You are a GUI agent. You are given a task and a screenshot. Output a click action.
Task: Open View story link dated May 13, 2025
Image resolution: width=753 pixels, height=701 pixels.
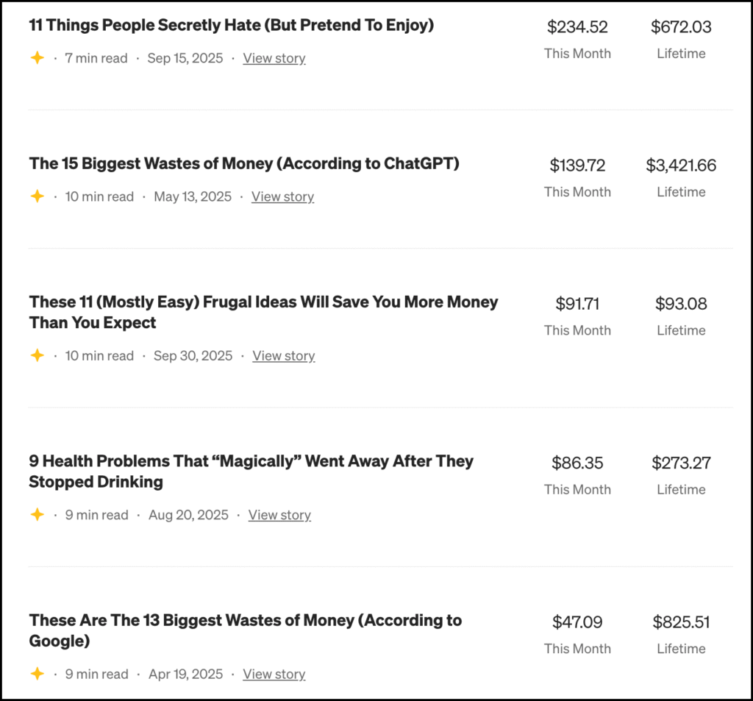tap(282, 196)
